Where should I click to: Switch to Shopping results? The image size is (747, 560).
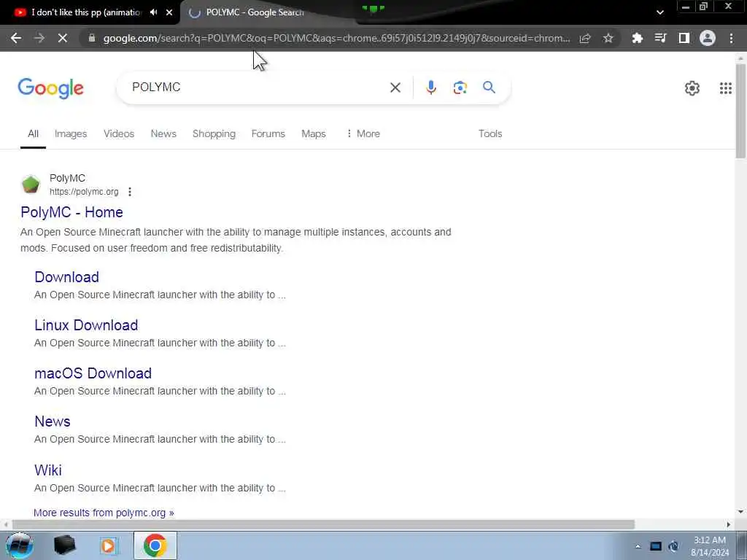pyautogui.click(x=214, y=134)
